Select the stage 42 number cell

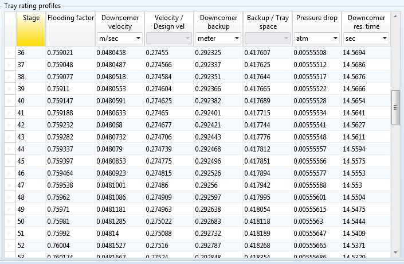coord(31,125)
